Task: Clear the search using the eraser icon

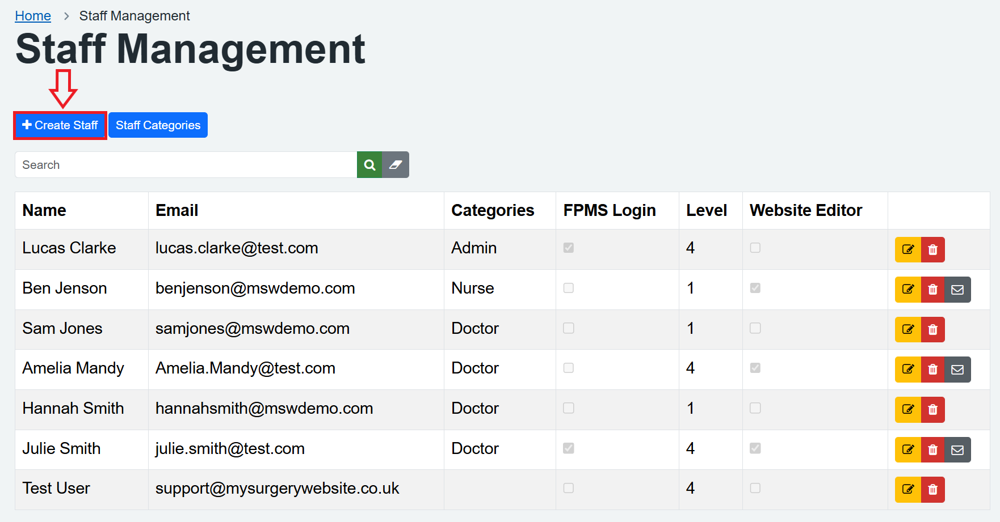Action: point(396,164)
